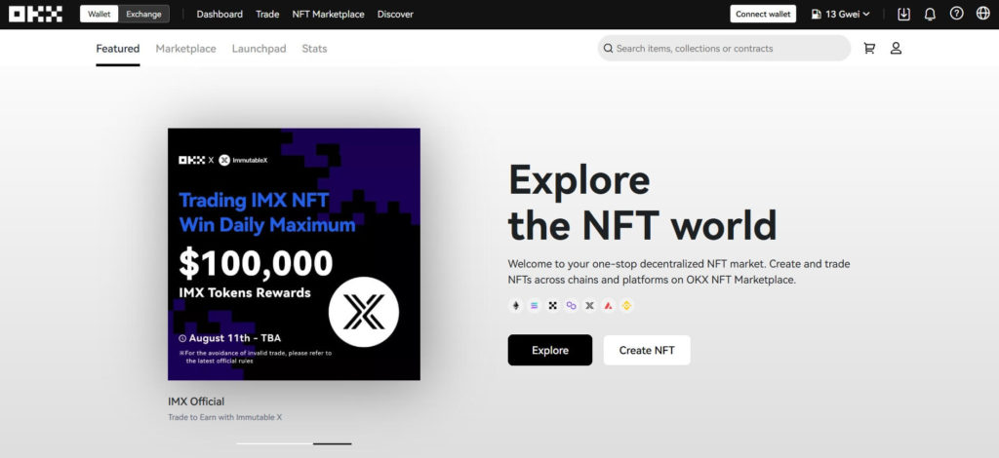Click the Ethereum chain icon
999x458 pixels.
click(515, 306)
